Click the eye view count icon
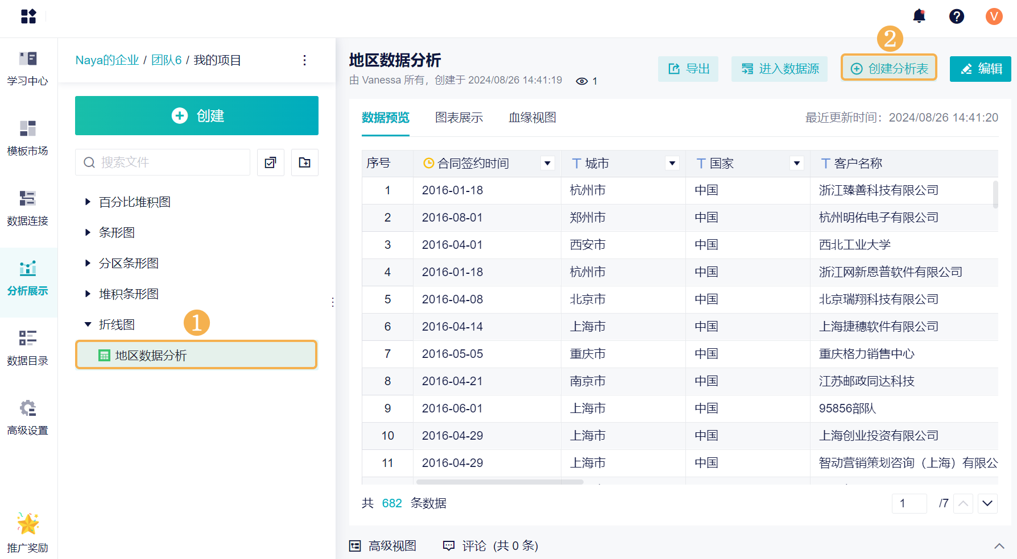This screenshot has width=1017, height=559. [582, 81]
